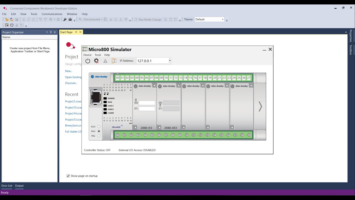Screen dimensions: 355x200
Task: Switch to the Output tab
Action: 19,186
